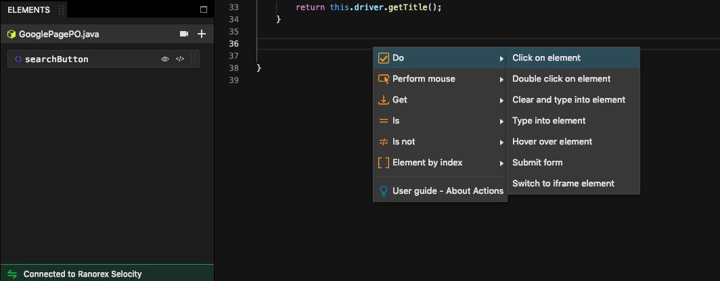This screenshot has width=720, height=281.
Task: Open Element by index menu entry
Action: (440, 162)
